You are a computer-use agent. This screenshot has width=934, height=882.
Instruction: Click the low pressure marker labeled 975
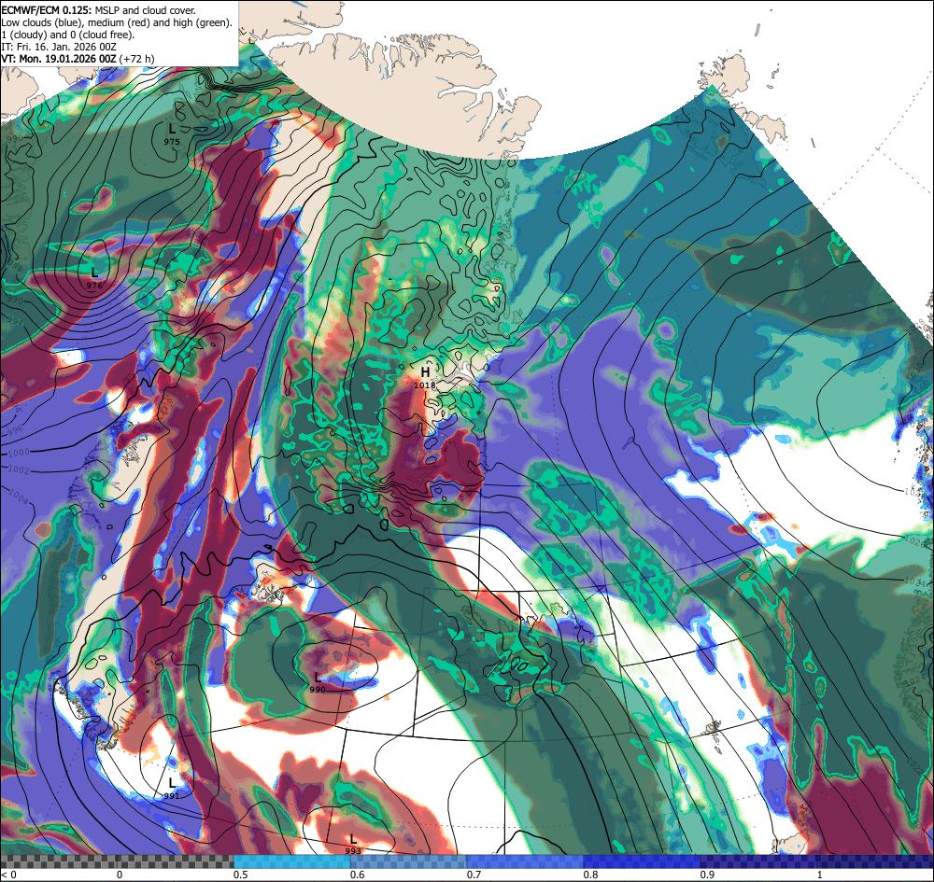coord(172,133)
